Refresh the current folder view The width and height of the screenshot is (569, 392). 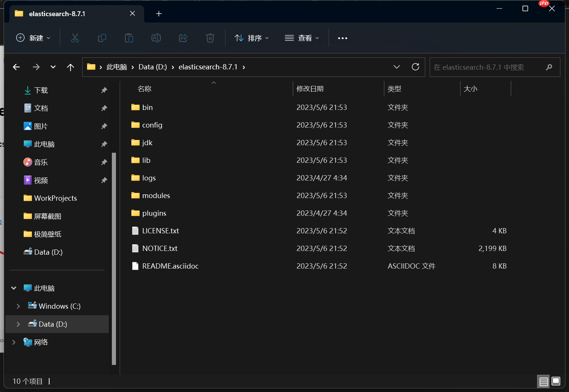click(415, 67)
